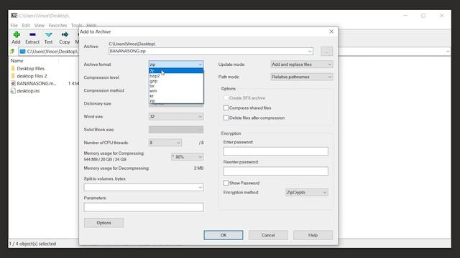
Task: Toggle Compress shared files checkbox
Action: tap(226, 108)
